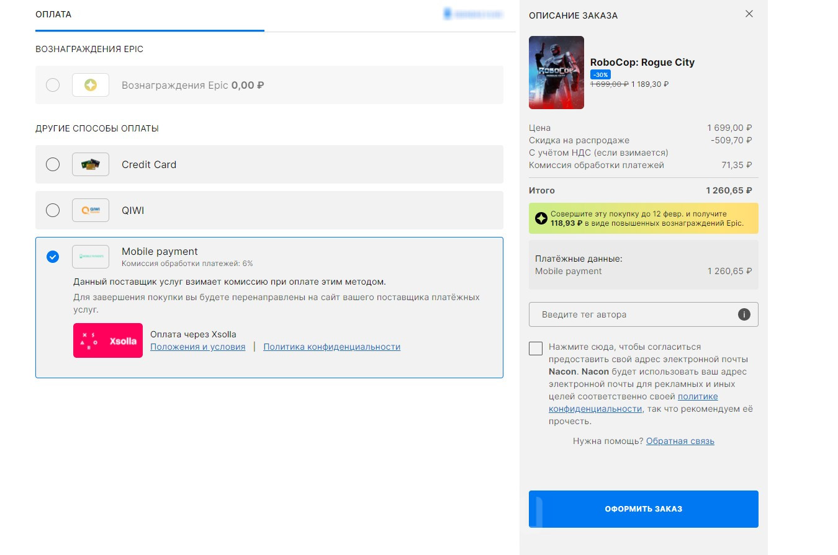Click the Mobile payment provider logo

pyautogui.click(x=91, y=256)
